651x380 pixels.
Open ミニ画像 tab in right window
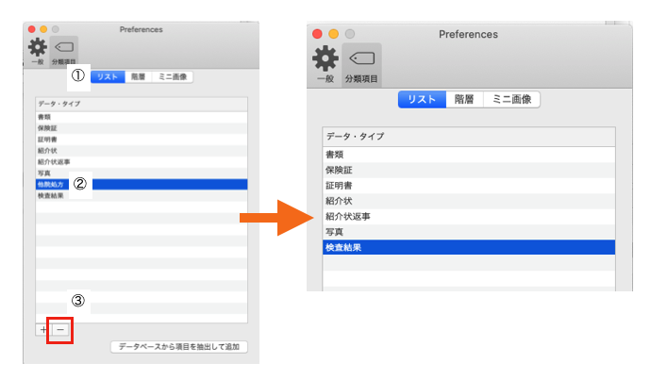coord(511,99)
